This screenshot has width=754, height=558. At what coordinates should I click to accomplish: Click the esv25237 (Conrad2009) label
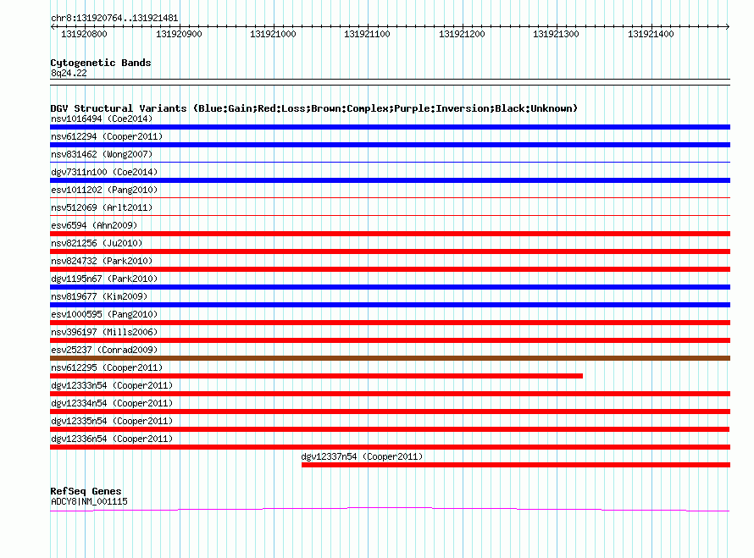click(104, 350)
